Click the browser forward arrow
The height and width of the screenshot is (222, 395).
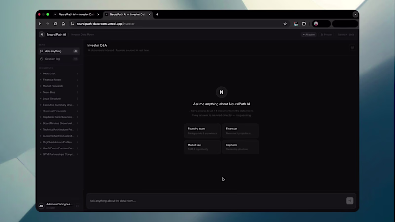tap(47, 24)
